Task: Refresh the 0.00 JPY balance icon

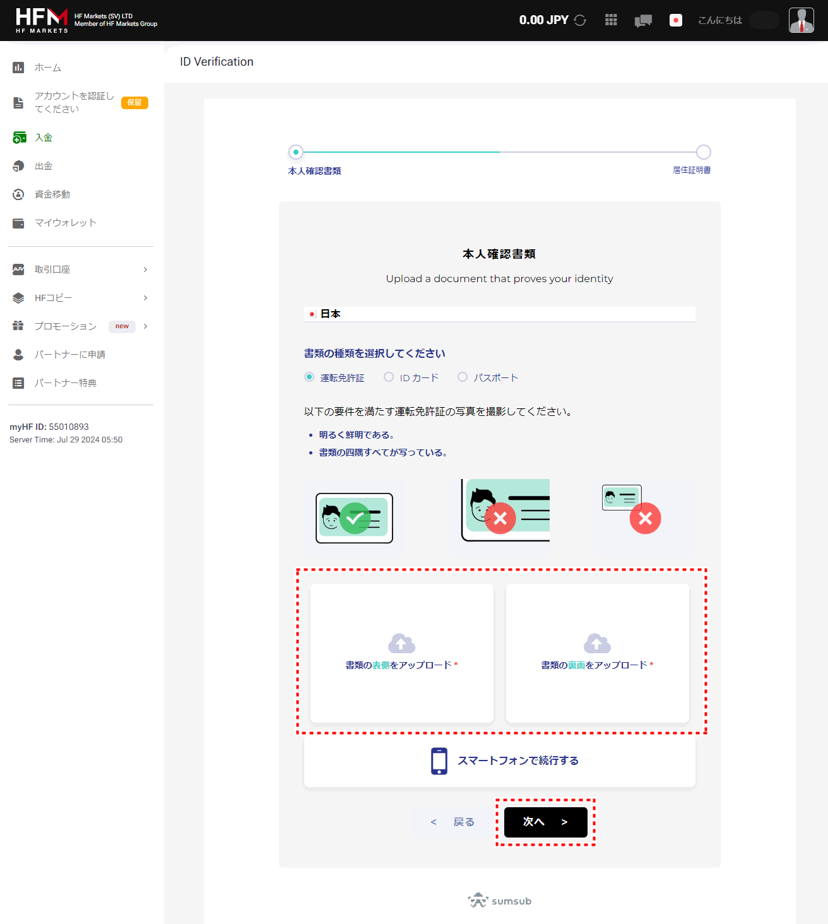Action: (x=580, y=20)
